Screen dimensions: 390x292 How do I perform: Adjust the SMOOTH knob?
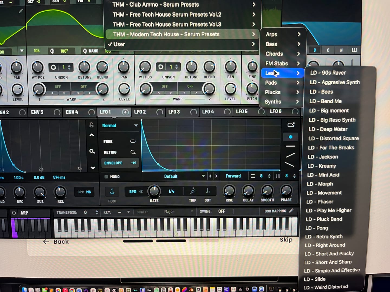[267, 190]
